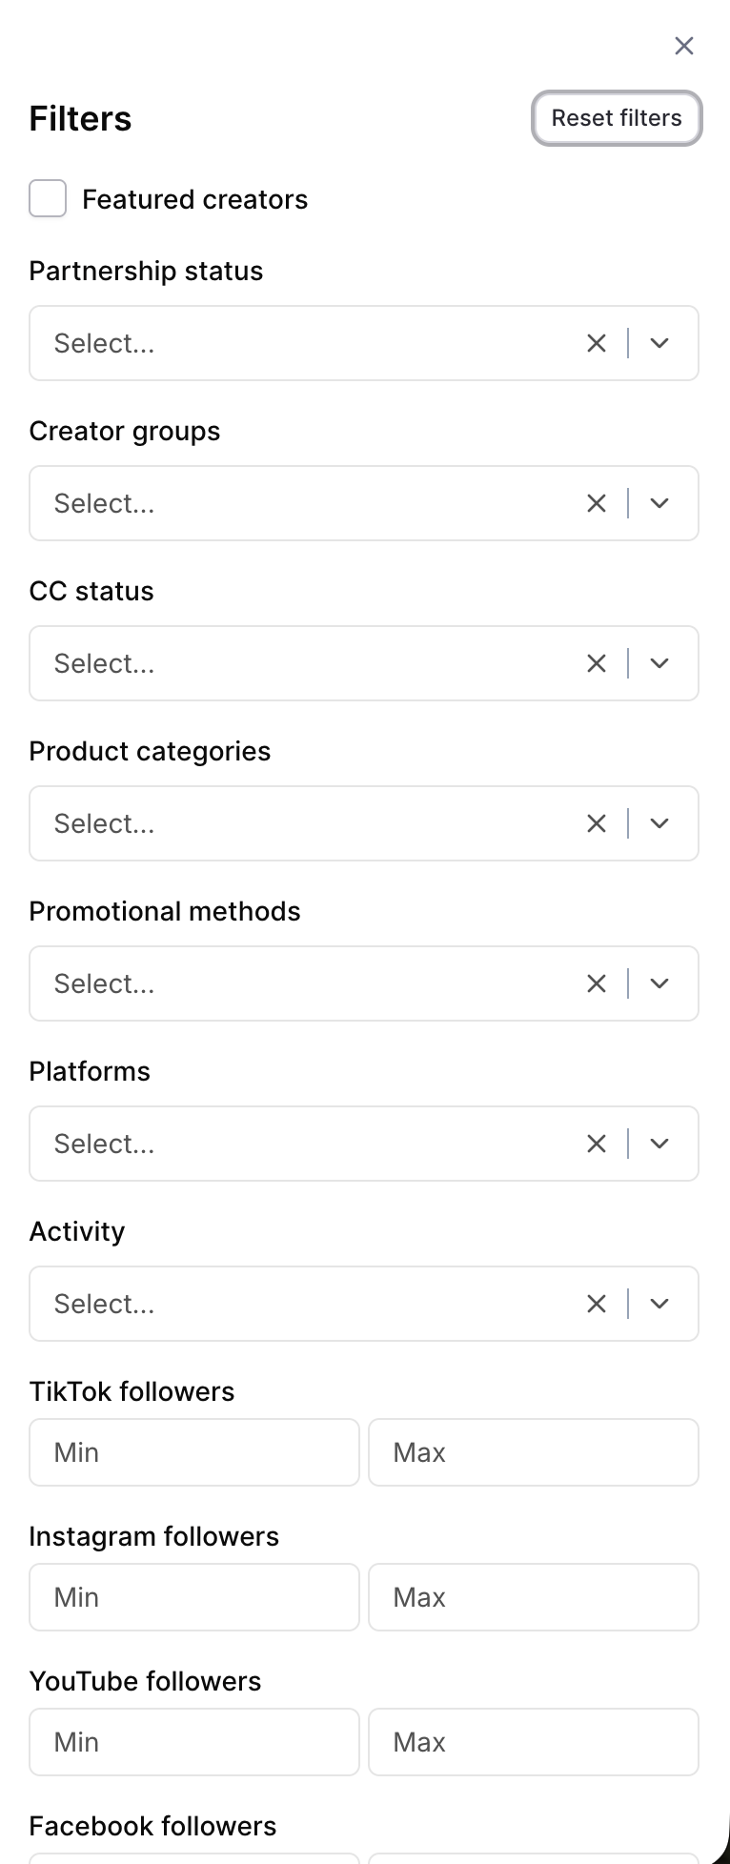Clear the Product categories selection
This screenshot has height=1864, width=730.
597,823
